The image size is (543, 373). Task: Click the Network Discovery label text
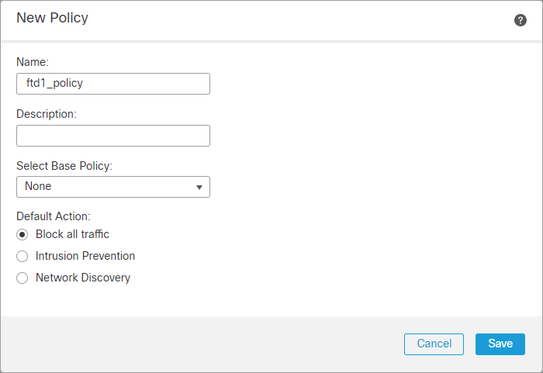point(83,278)
